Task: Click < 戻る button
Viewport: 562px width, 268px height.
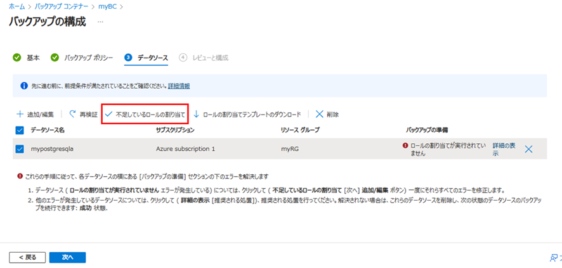Action: pos(27,257)
